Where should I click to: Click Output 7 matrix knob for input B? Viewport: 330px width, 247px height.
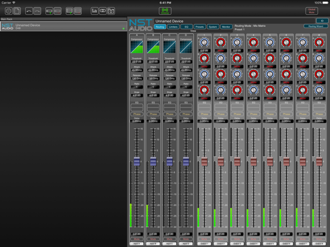click(x=302, y=58)
